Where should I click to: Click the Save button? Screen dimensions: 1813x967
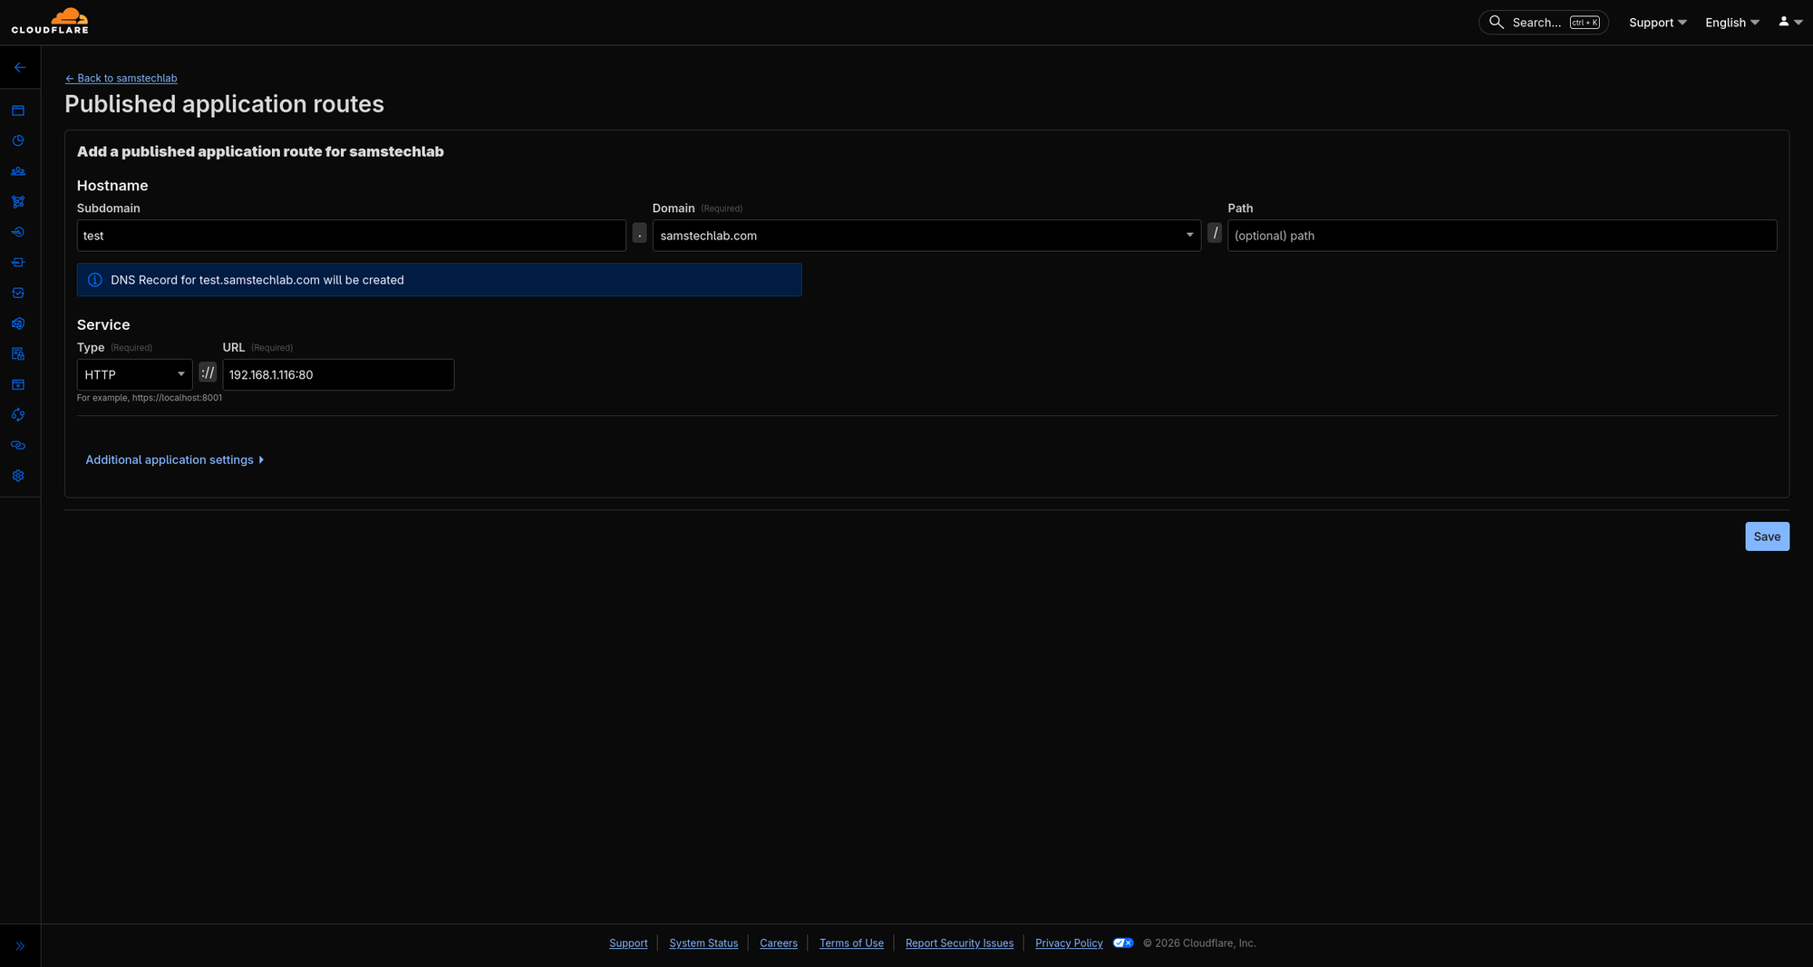[1767, 537]
